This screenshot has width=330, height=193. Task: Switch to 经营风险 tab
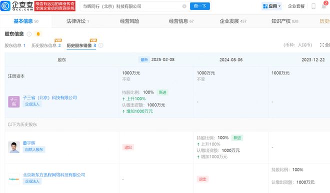[129, 21]
